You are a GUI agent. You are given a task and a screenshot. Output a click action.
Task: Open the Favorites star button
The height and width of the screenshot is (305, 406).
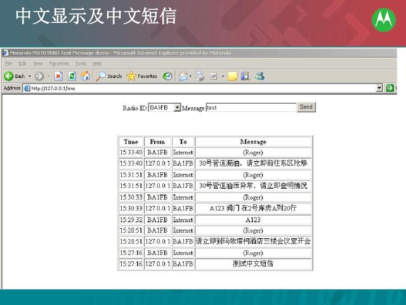pyautogui.click(x=142, y=76)
